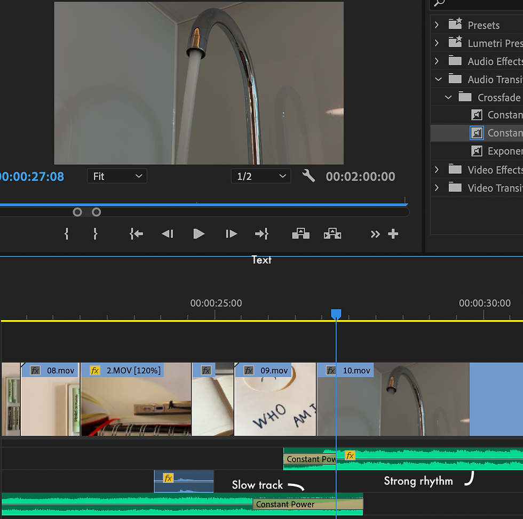Collapse the Crossfade folder

(448, 97)
